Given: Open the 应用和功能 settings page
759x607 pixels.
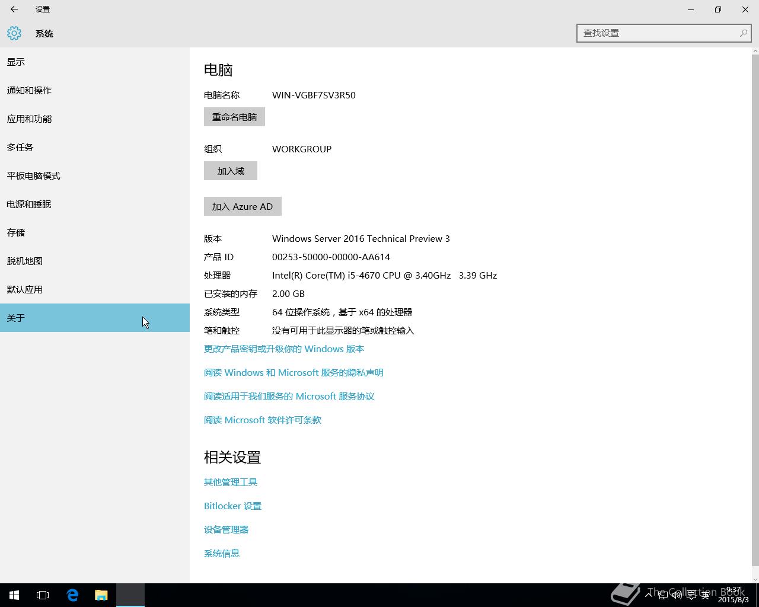Looking at the screenshot, I should click(x=95, y=119).
